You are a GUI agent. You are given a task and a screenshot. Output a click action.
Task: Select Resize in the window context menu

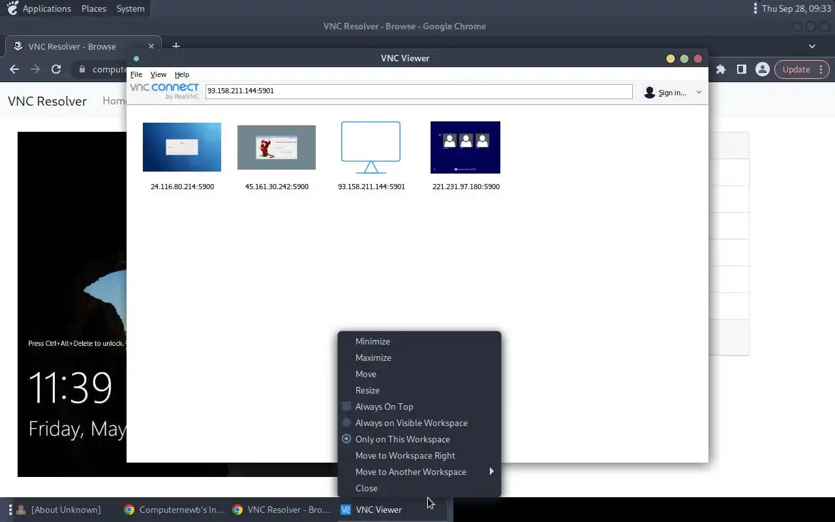(x=419, y=390)
